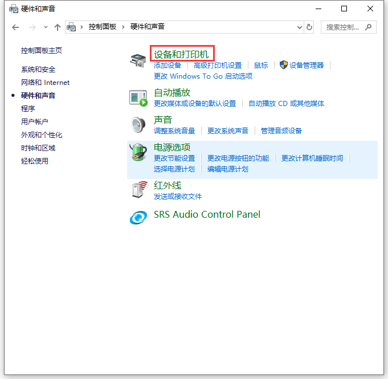Open the recent locations dropdown arrow
The image size is (388, 379).
[46, 27]
